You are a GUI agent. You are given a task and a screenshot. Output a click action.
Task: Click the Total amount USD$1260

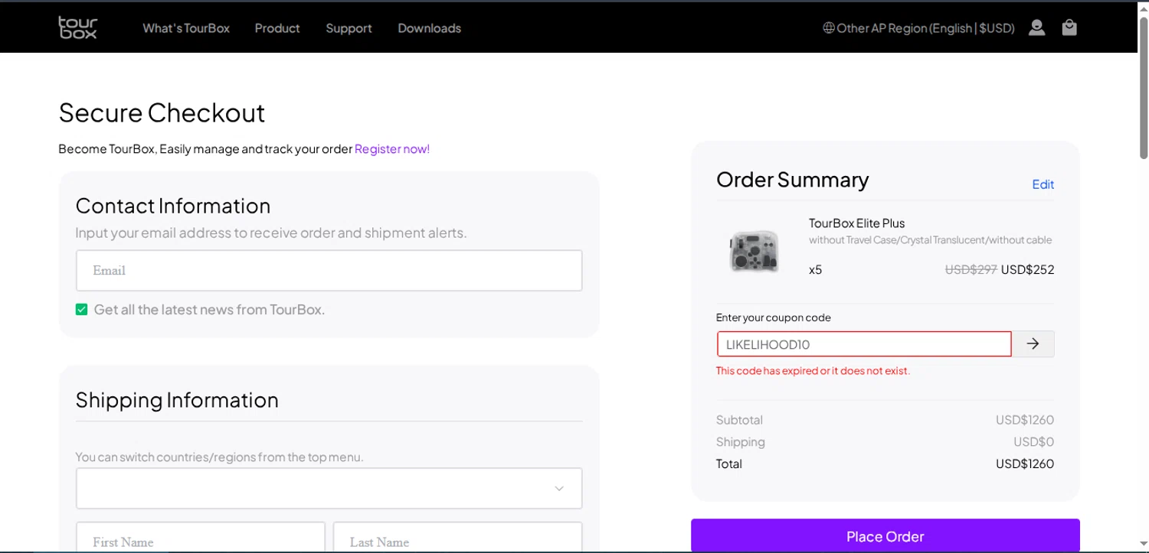1025,464
